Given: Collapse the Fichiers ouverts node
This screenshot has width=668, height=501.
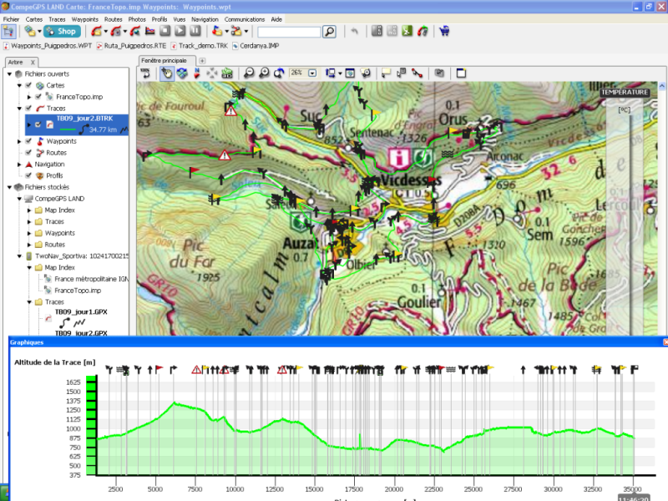Looking at the screenshot, I should pos(9,73).
